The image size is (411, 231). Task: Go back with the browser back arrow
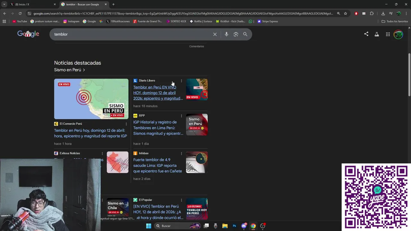(x=4, y=13)
